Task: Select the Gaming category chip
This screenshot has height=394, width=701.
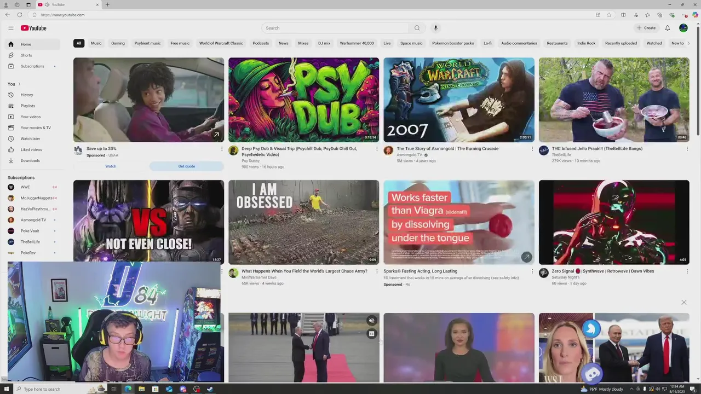Action: coord(118,43)
